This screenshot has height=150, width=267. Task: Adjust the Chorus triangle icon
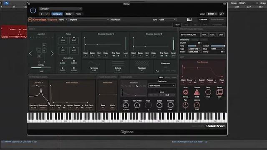point(196,92)
